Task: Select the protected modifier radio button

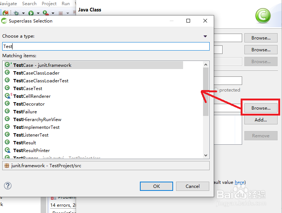Action: [216, 90]
